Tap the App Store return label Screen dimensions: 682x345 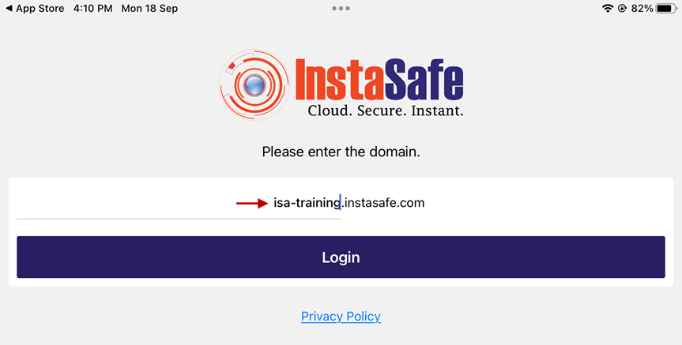[x=40, y=8]
